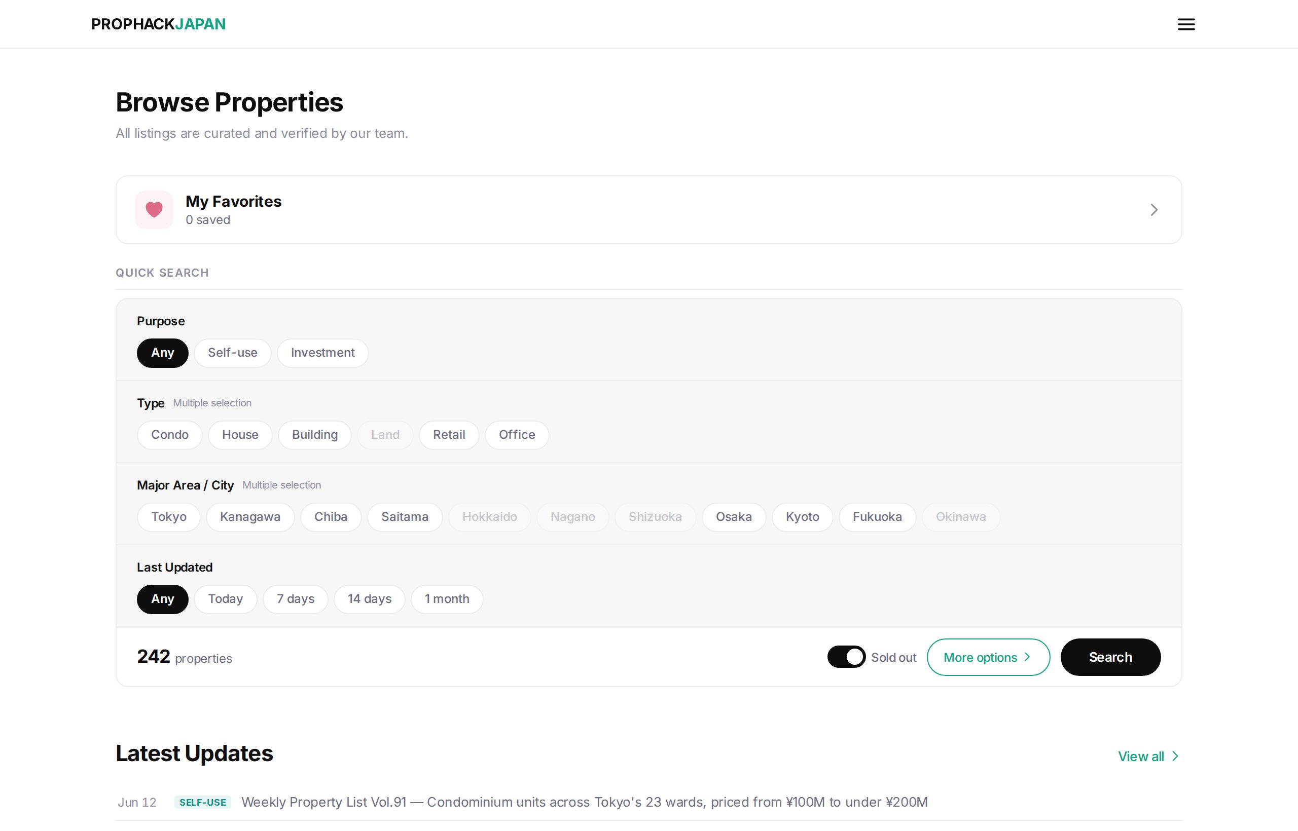This screenshot has height=831, width=1298.
Task: Click the SELF-USE tag badge
Action: (x=202, y=803)
